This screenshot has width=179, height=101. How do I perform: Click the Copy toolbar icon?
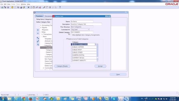(x=31, y=7)
